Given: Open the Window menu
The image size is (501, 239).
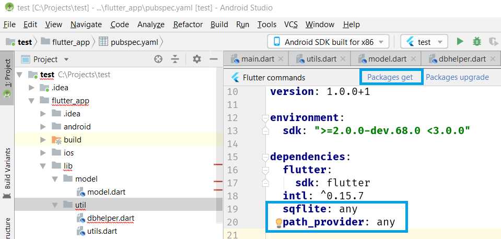Looking at the screenshot, I should point(320,25).
